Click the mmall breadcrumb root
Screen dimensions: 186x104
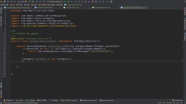5,5
